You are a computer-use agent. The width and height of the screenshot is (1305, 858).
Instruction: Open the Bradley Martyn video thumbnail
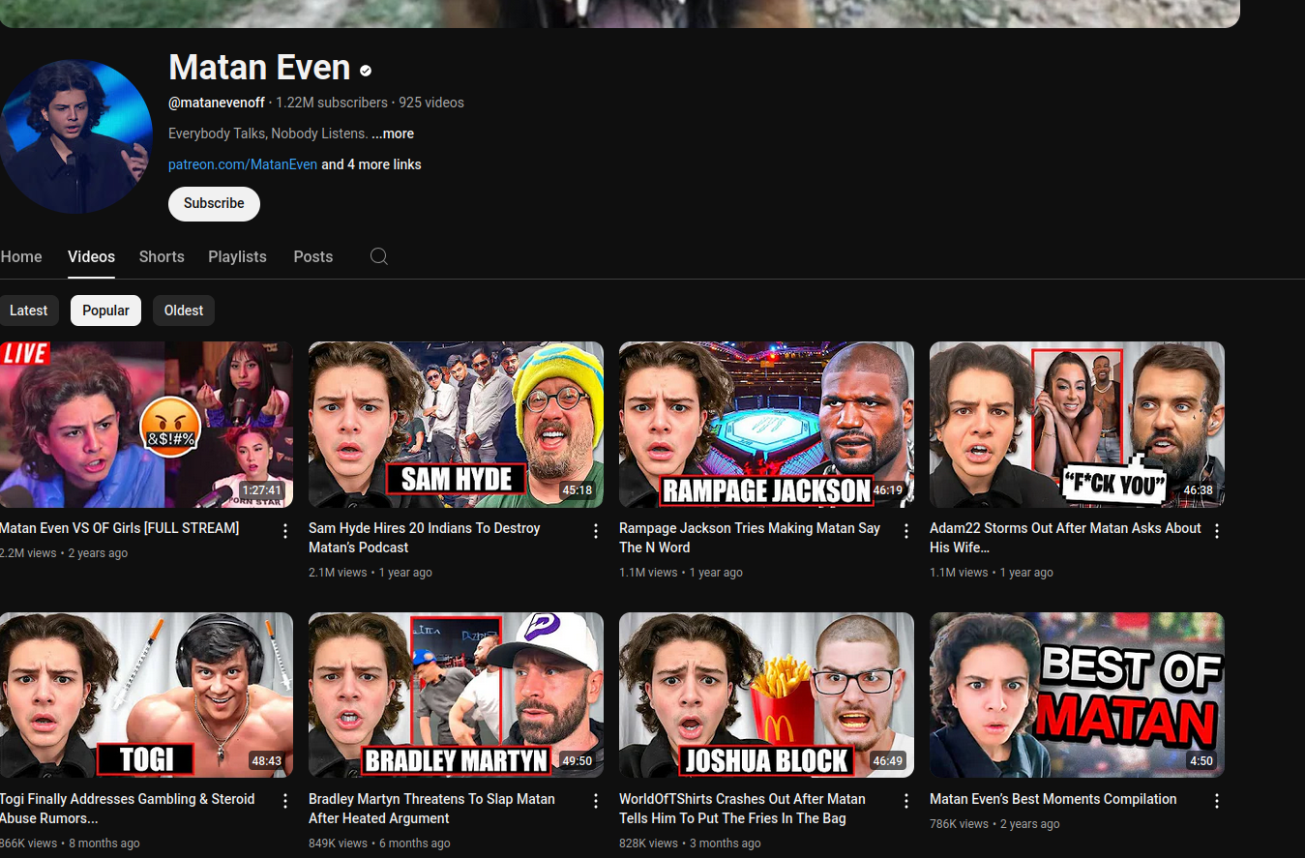(456, 695)
